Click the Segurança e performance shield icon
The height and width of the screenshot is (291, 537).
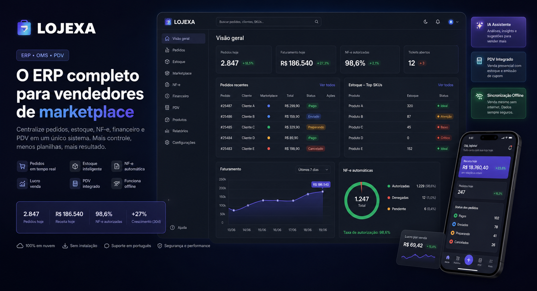click(x=160, y=246)
